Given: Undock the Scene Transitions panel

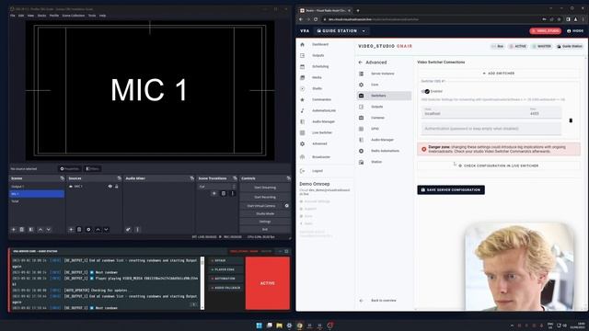Looking at the screenshot, I should pyautogui.click(x=235, y=178).
